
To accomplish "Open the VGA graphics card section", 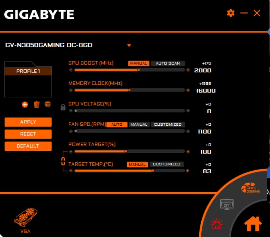I will [x=25, y=220].
